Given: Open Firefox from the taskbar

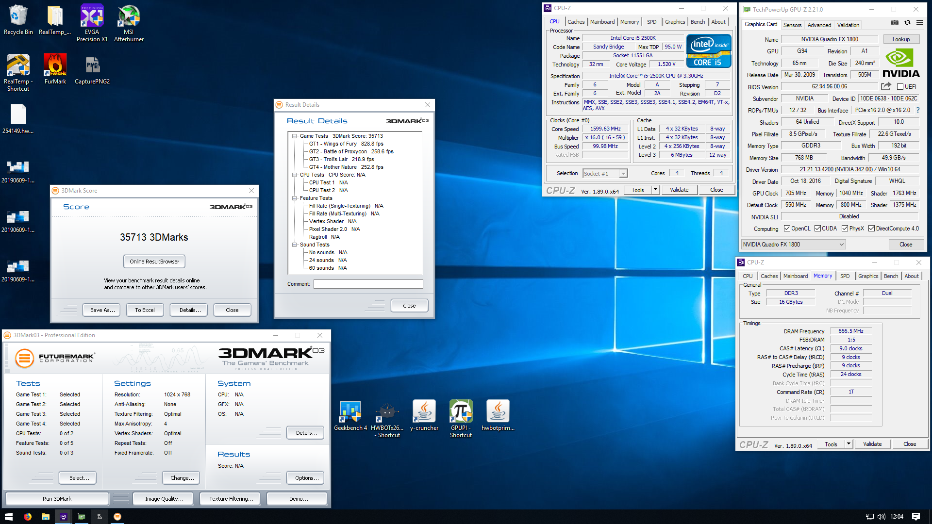Looking at the screenshot, I should [28, 517].
